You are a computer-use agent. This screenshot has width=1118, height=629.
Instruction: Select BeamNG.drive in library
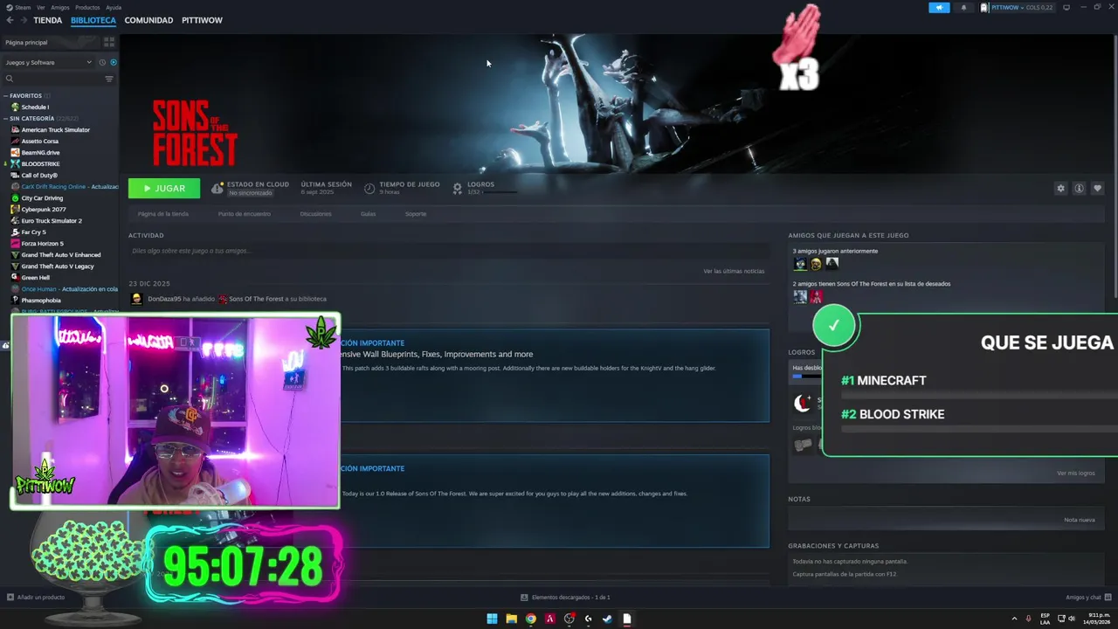[40, 153]
